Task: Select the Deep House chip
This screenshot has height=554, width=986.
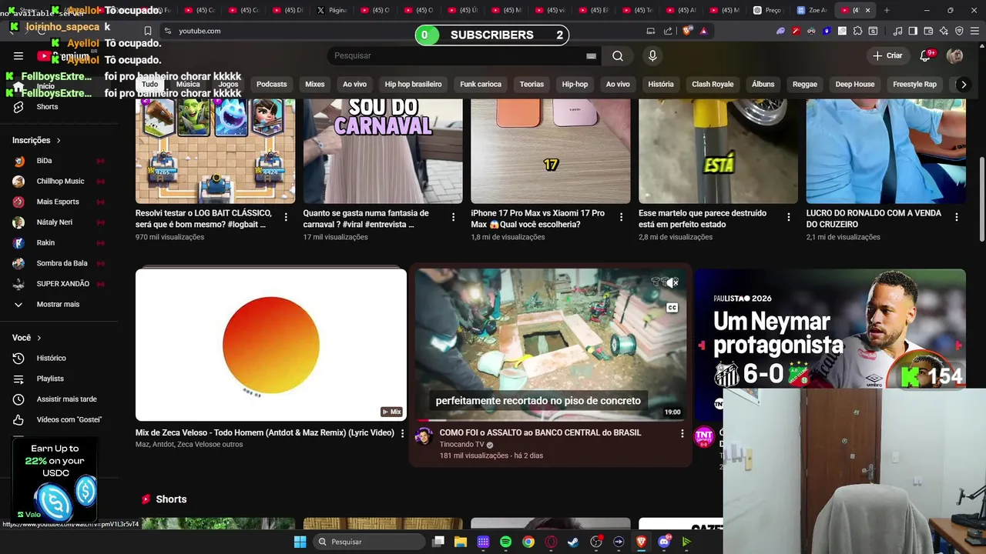Action: (x=855, y=84)
